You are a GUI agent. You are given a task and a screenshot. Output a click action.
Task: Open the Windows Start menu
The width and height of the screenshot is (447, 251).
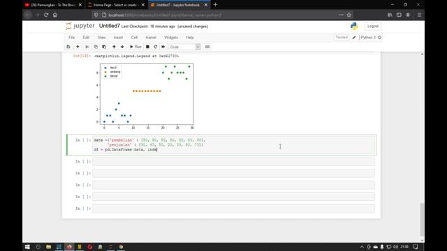[27, 247]
